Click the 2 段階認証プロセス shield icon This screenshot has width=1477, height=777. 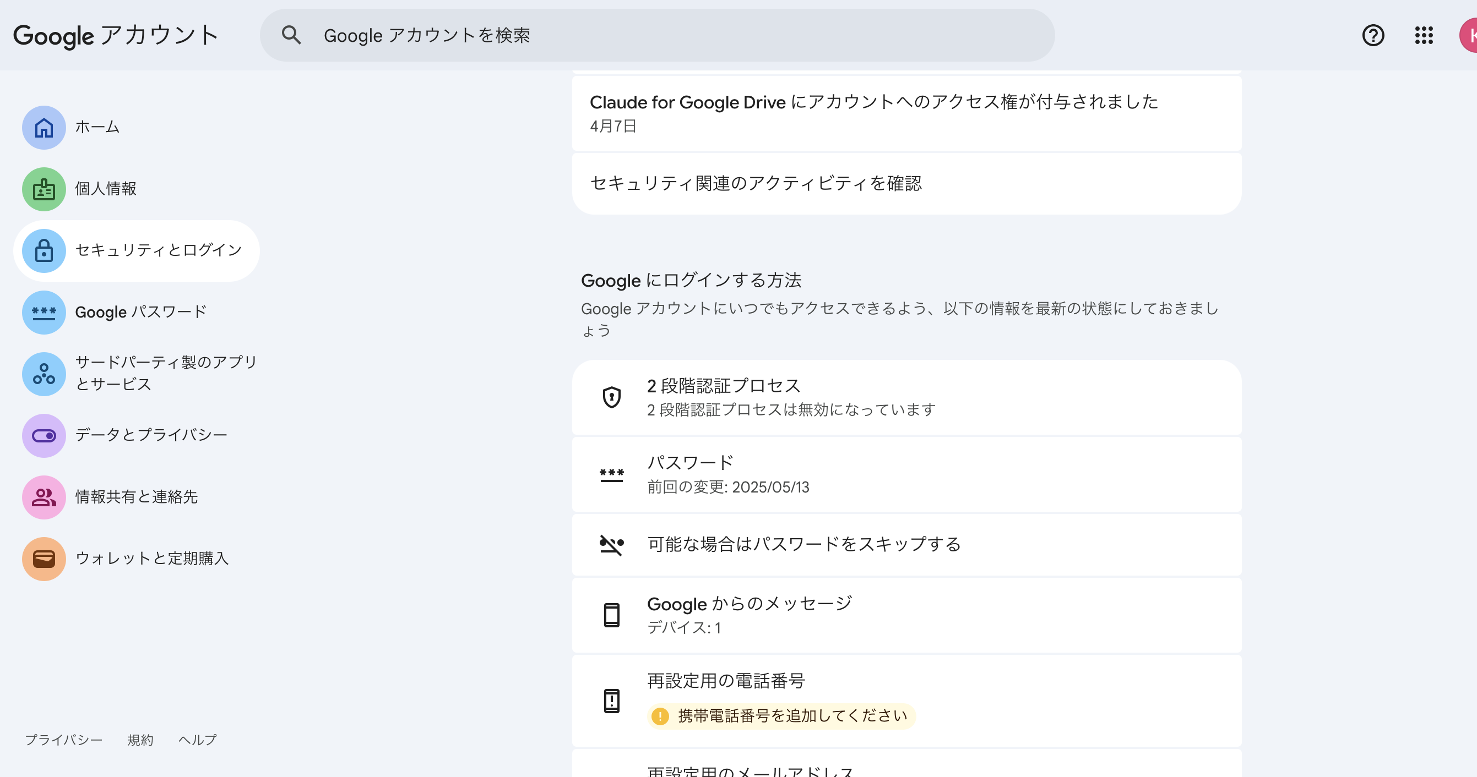pos(611,397)
